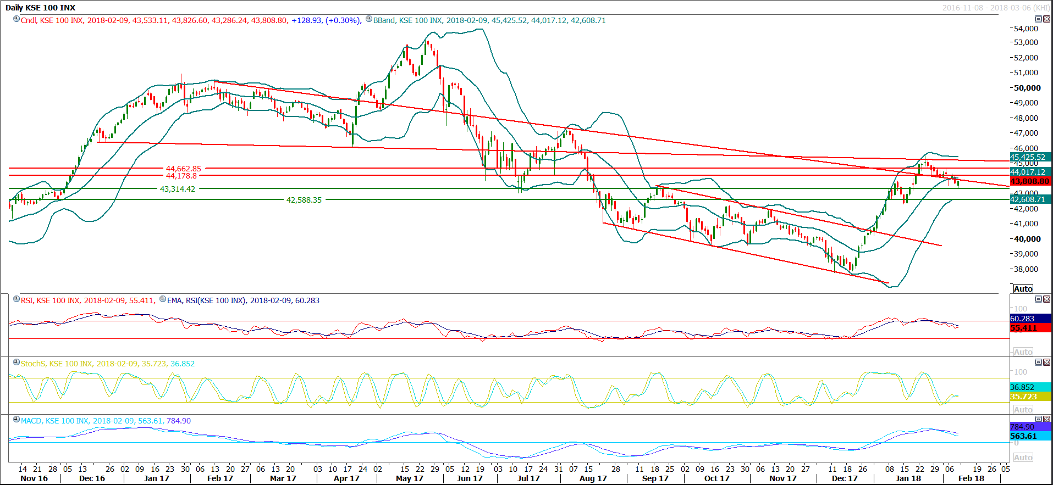
Task: Click the clock icon beside MACD label
Action: 16,420
